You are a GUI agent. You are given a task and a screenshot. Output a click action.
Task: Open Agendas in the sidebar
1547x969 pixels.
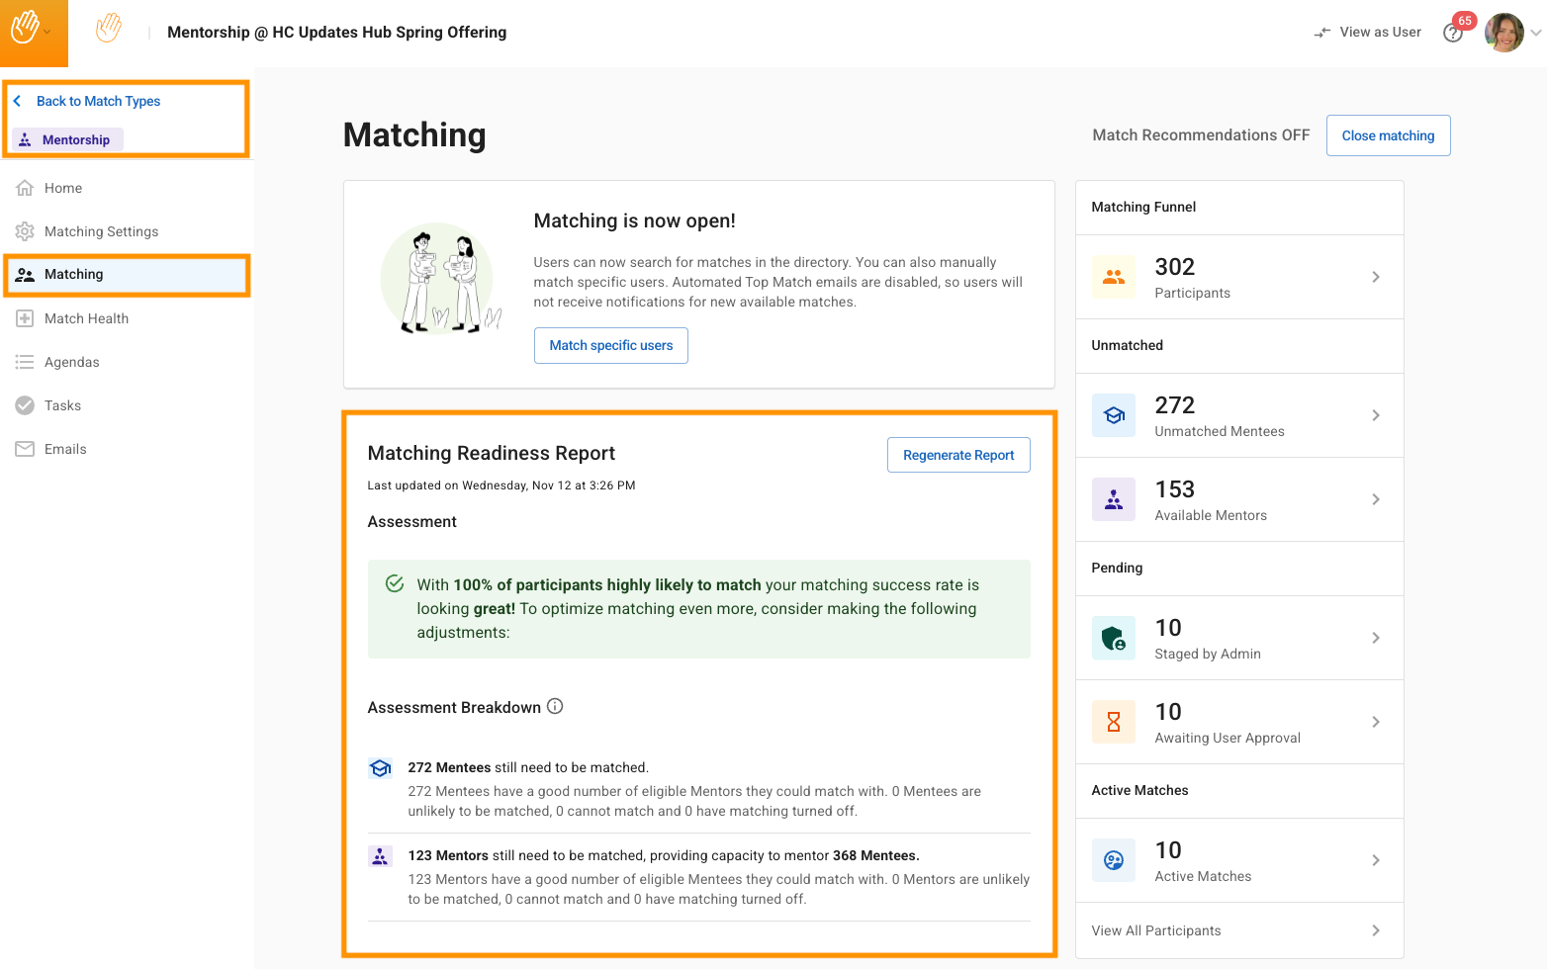click(x=71, y=362)
